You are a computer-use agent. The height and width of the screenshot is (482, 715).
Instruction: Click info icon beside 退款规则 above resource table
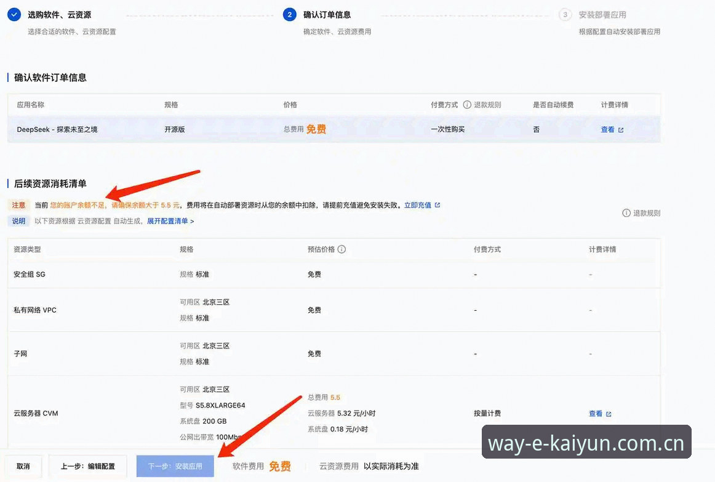tap(626, 213)
